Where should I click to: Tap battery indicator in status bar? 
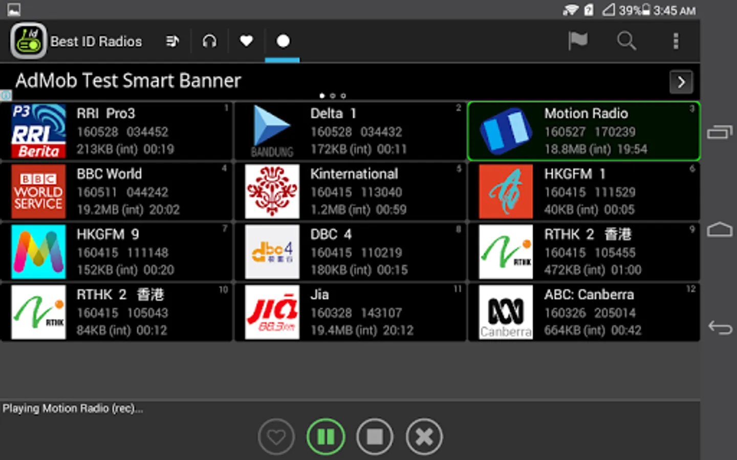click(x=646, y=10)
